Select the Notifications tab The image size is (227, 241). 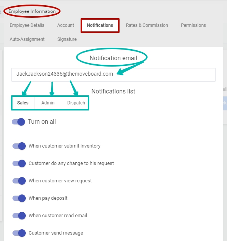pyautogui.click(x=100, y=25)
